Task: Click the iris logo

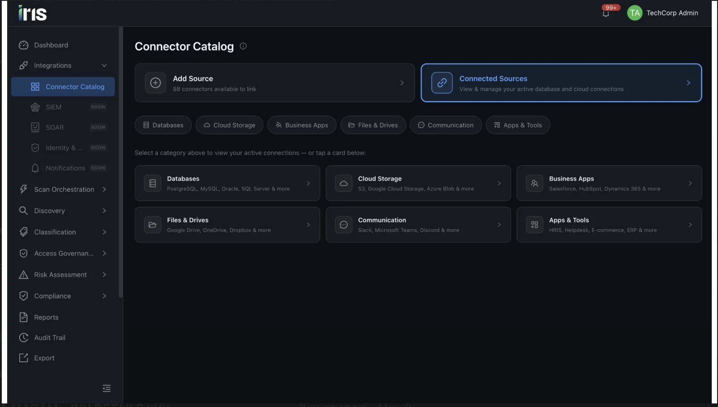Action: coord(32,13)
